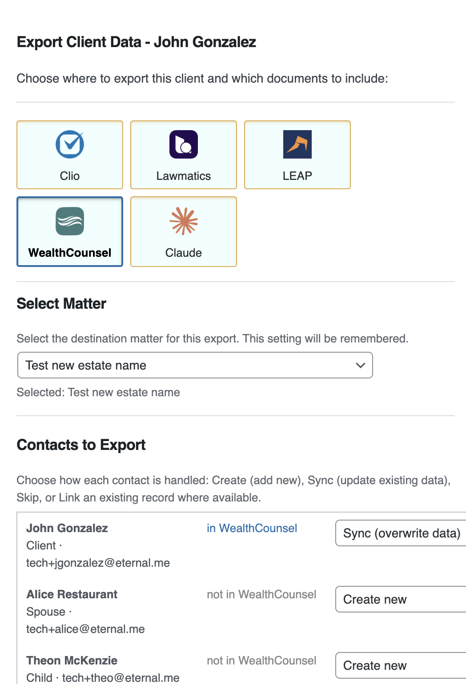This screenshot has width=466, height=684.
Task: Select the LEAP destination tile label
Action: (297, 176)
